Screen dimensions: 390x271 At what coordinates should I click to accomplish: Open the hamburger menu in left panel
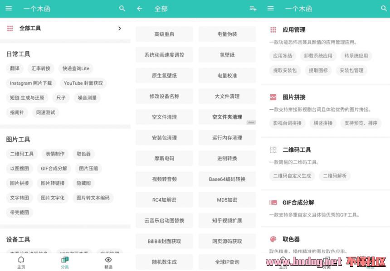point(9,9)
